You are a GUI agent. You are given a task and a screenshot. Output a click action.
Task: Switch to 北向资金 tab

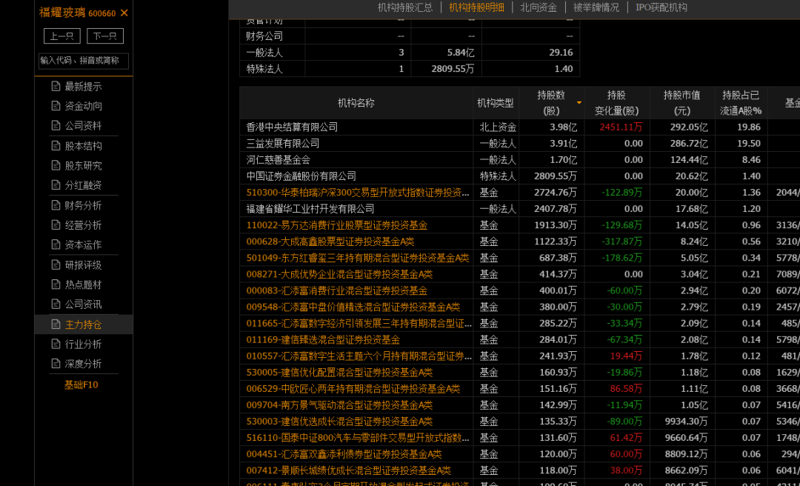tap(539, 7)
